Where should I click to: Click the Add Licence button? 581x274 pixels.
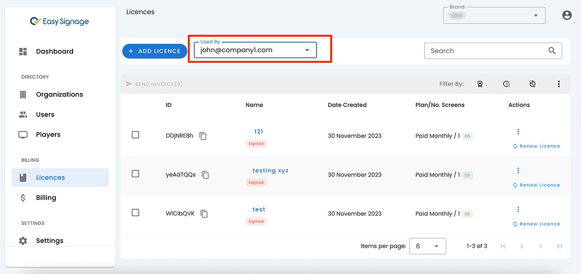(154, 51)
